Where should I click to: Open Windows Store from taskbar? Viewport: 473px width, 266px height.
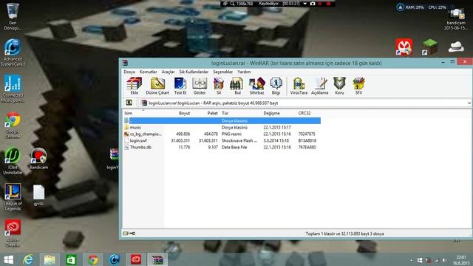coord(71,259)
